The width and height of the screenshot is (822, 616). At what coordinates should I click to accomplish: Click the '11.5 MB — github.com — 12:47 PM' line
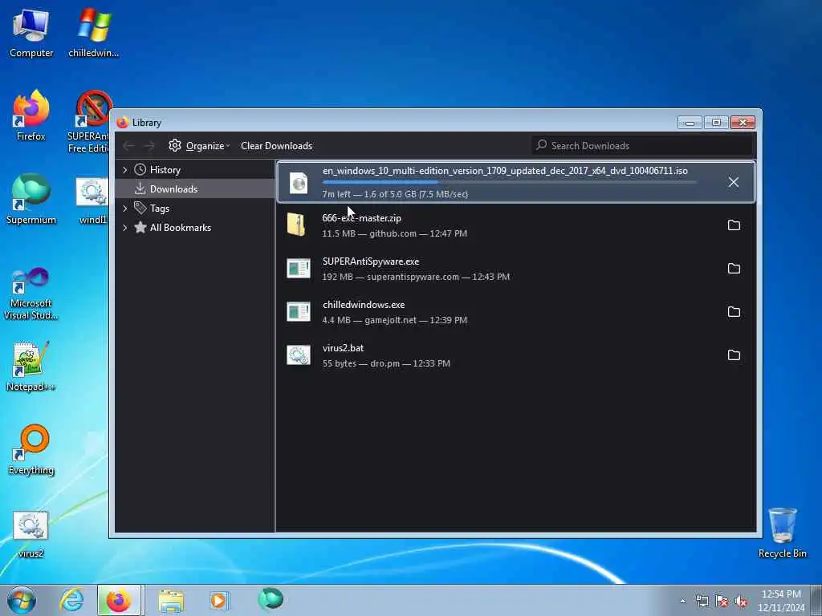click(394, 233)
